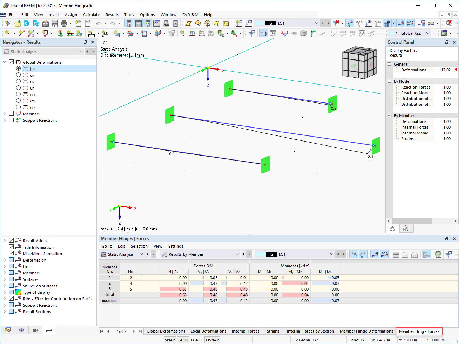Click the table manager icon in table toolbar
The width and height of the screenshot is (459, 344).
coord(396,255)
